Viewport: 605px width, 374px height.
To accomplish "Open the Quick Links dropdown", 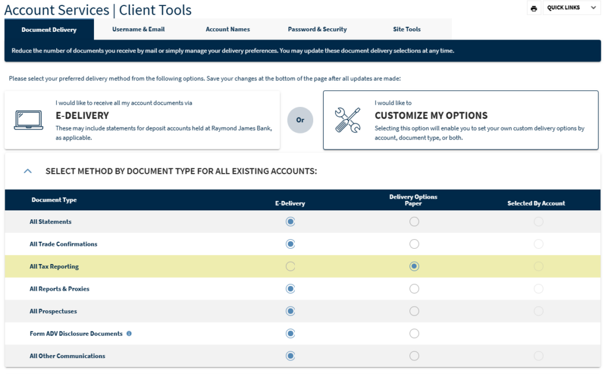I will point(571,8).
